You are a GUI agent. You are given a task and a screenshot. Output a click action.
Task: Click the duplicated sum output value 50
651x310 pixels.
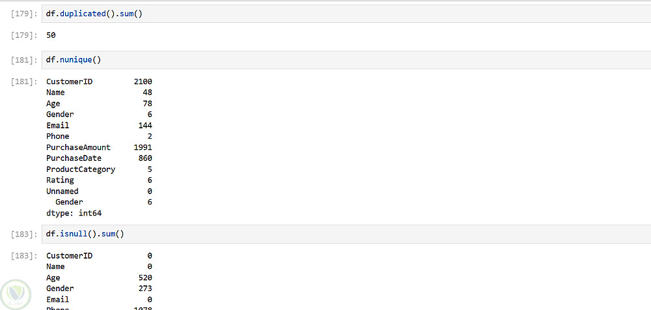[51, 35]
